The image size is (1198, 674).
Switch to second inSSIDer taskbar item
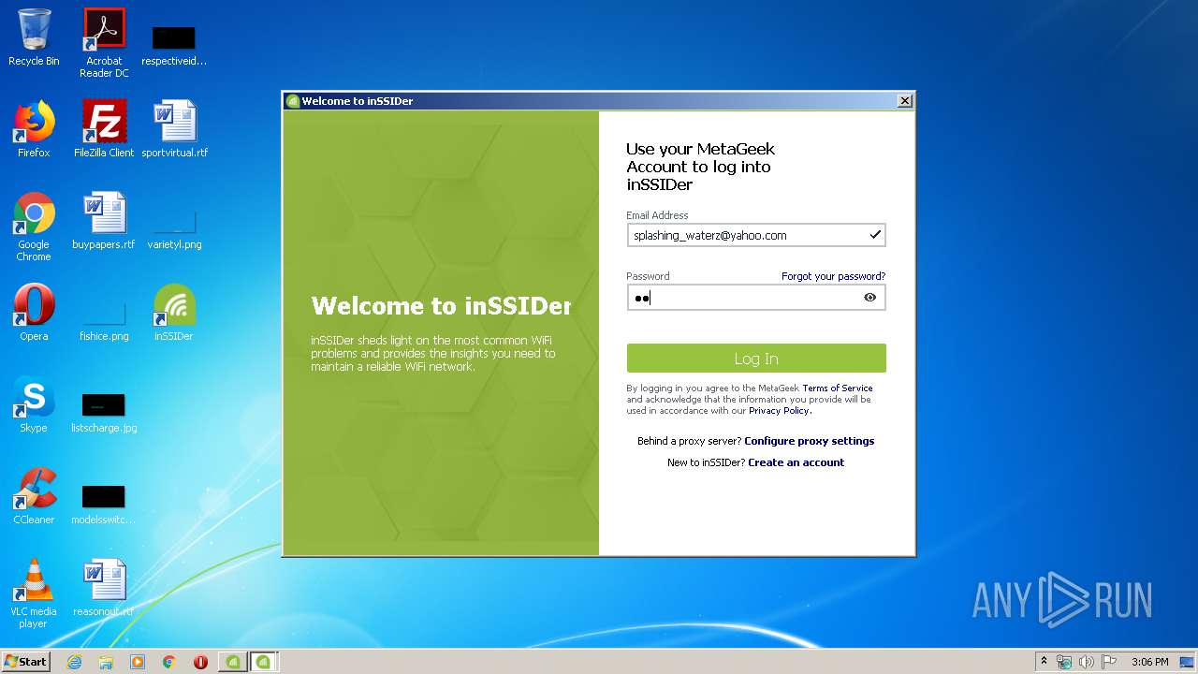coord(265,662)
